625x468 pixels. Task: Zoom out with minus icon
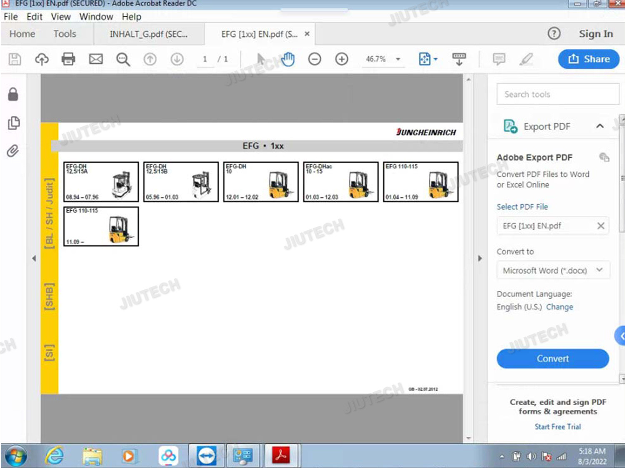[315, 59]
